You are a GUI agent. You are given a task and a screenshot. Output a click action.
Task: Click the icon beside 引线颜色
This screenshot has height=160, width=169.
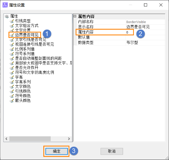click(x=12, y=91)
